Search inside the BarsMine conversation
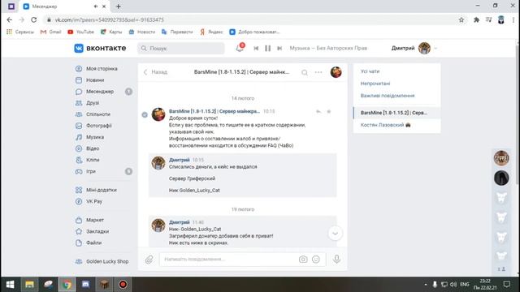This screenshot has height=292, width=520. click(x=305, y=72)
